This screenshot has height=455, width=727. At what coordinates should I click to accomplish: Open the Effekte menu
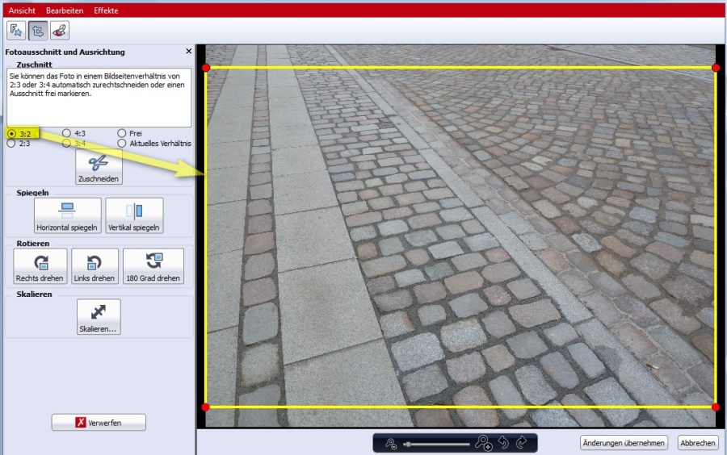click(106, 10)
